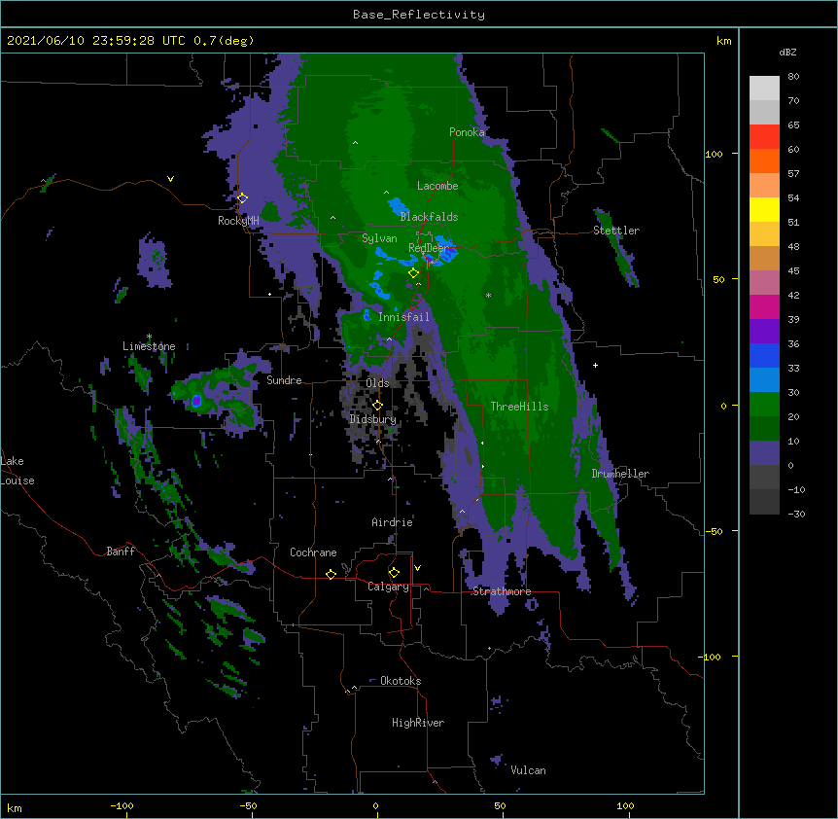The width and height of the screenshot is (838, 819).
Task: Pick the yellow 54-51 dBZ legend swatch
Action: [x=764, y=209]
